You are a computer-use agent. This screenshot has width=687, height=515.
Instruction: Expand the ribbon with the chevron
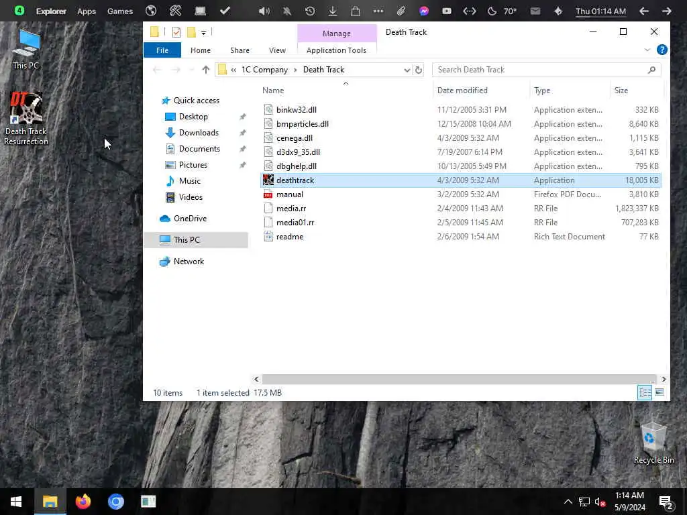[647, 50]
